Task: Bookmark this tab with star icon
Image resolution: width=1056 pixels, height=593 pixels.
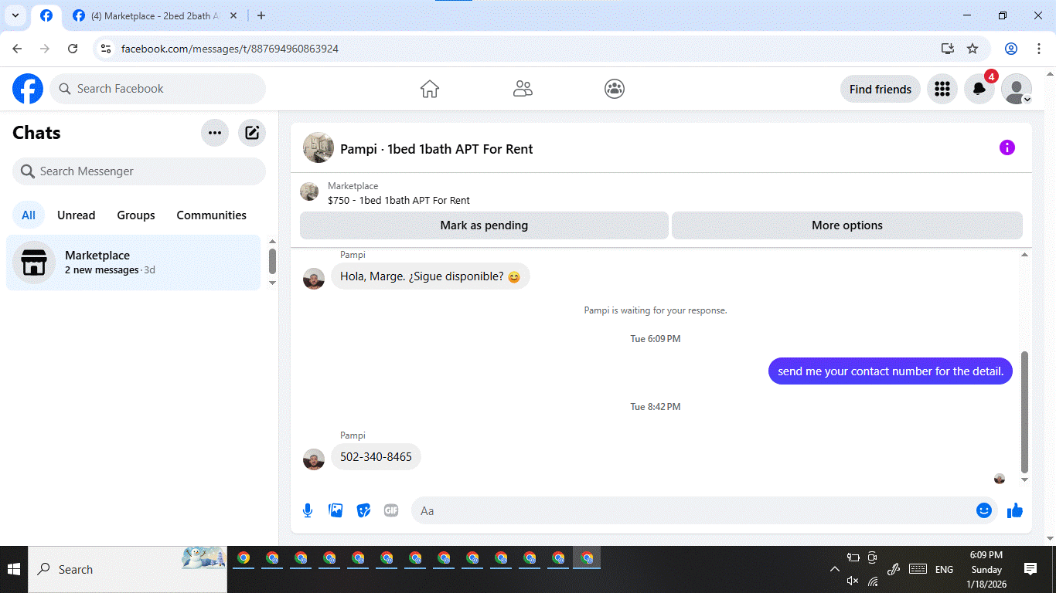Action: click(973, 49)
